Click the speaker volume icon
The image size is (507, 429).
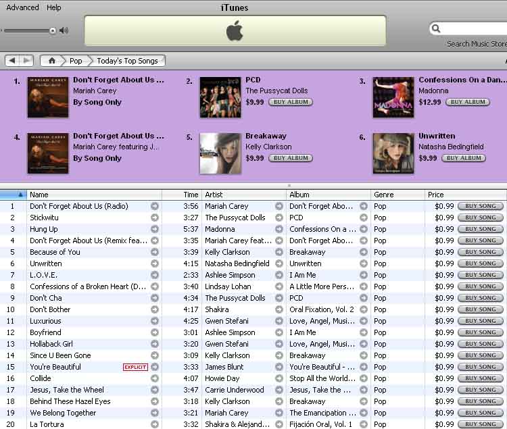(x=64, y=30)
